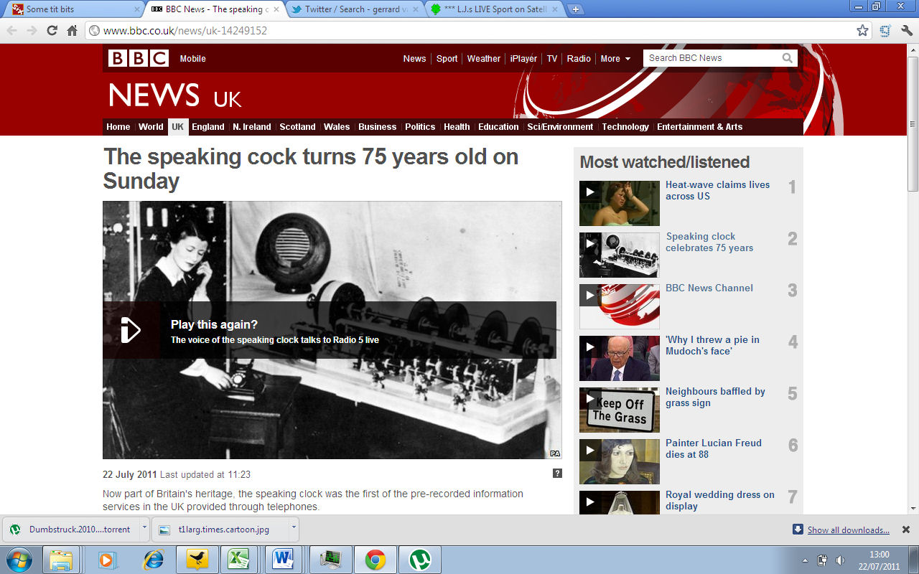Open the downloaded t1larg.times.cartoon.jpg file
The image size is (919, 574).
(x=220, y=530)
